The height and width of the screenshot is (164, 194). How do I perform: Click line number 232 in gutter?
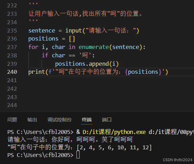pos(12,6)
